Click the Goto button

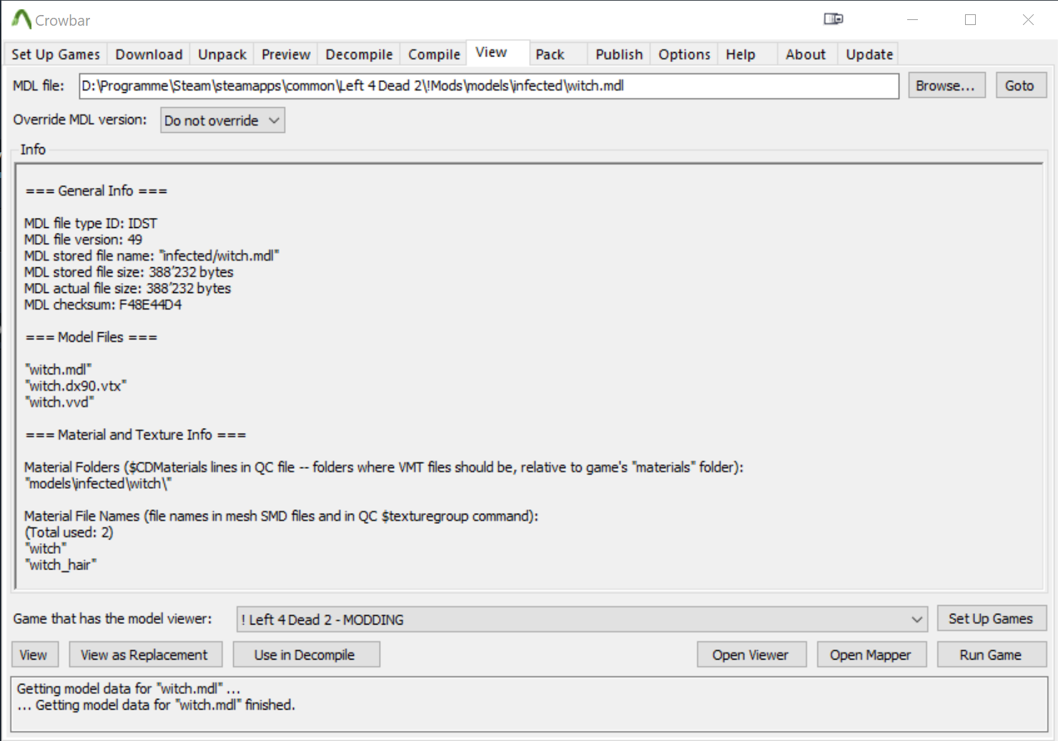(1021, 86)
